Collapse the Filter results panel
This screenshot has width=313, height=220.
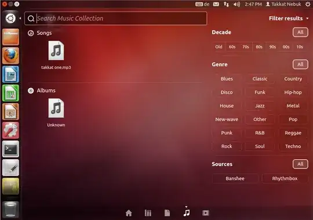[x=289, y=19]
